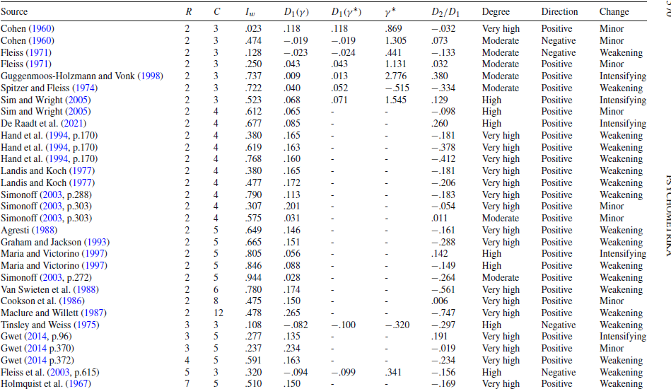The width and height of the screenshot is (671, 389).
Task: Select the value 12 in column C
Action: (x=218, y=313)
